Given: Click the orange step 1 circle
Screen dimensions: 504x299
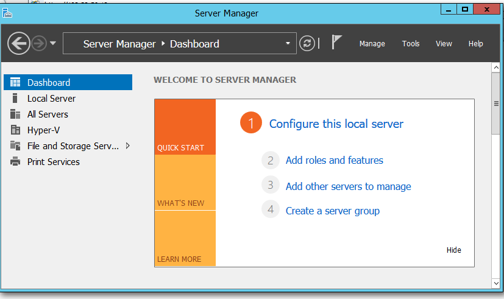Looking at the screenshot, I should tap(251, 122).
